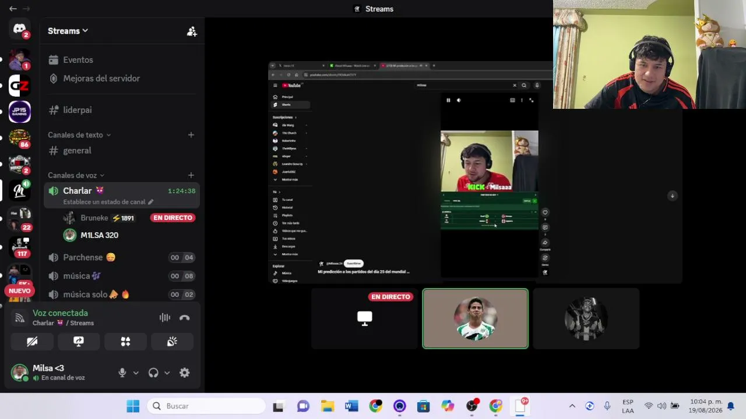Create a channel in Canales de voz
This screenshot has height=419, width=746.
(x=191, y=175)
